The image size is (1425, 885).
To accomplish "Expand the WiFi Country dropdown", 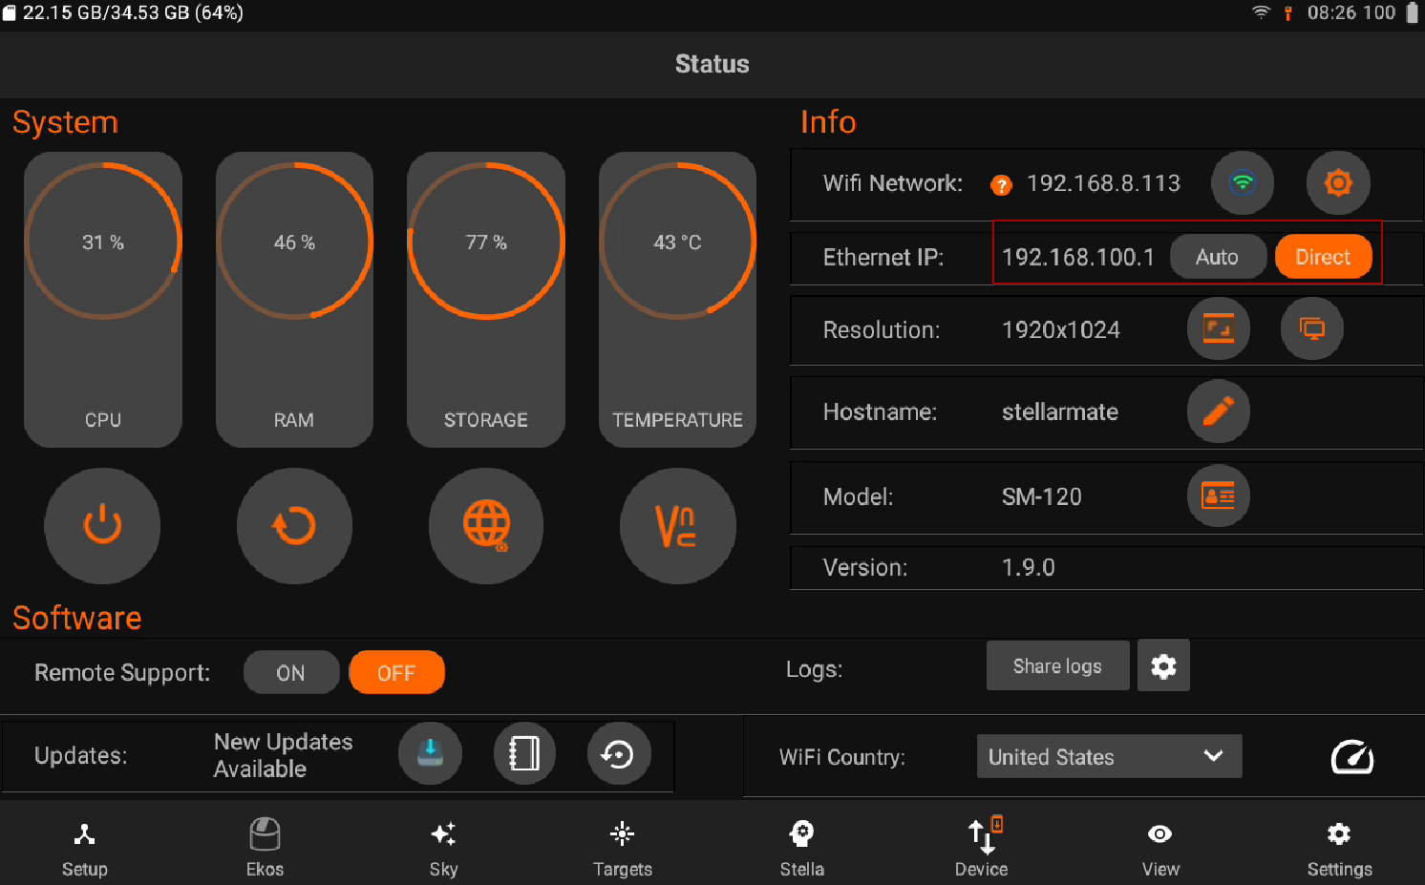I will pos(1108,757).
